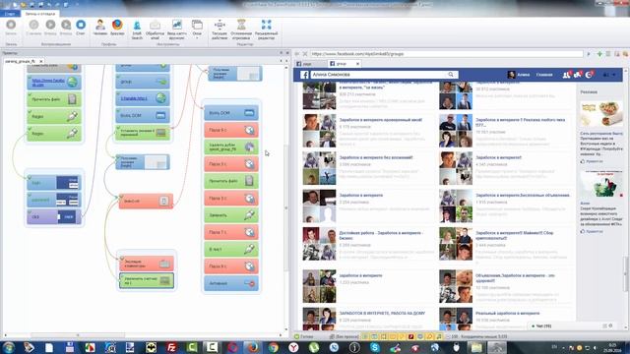Open Facebook messages icon
The image size is (630, 354).
tap(578, 75)
